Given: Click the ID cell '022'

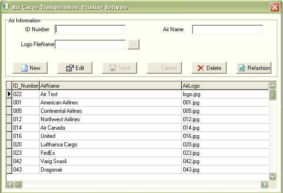Looking at the screenshot, I should tap(26, 94).
